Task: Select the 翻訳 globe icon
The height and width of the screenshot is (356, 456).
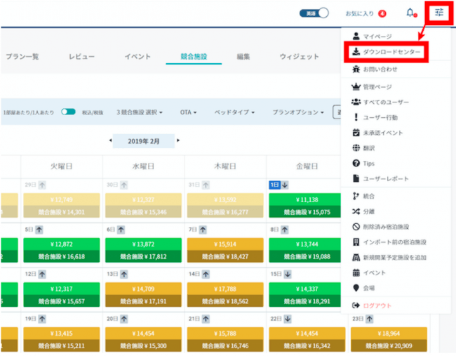Action: pyautogui.click(x=356, y=148)
